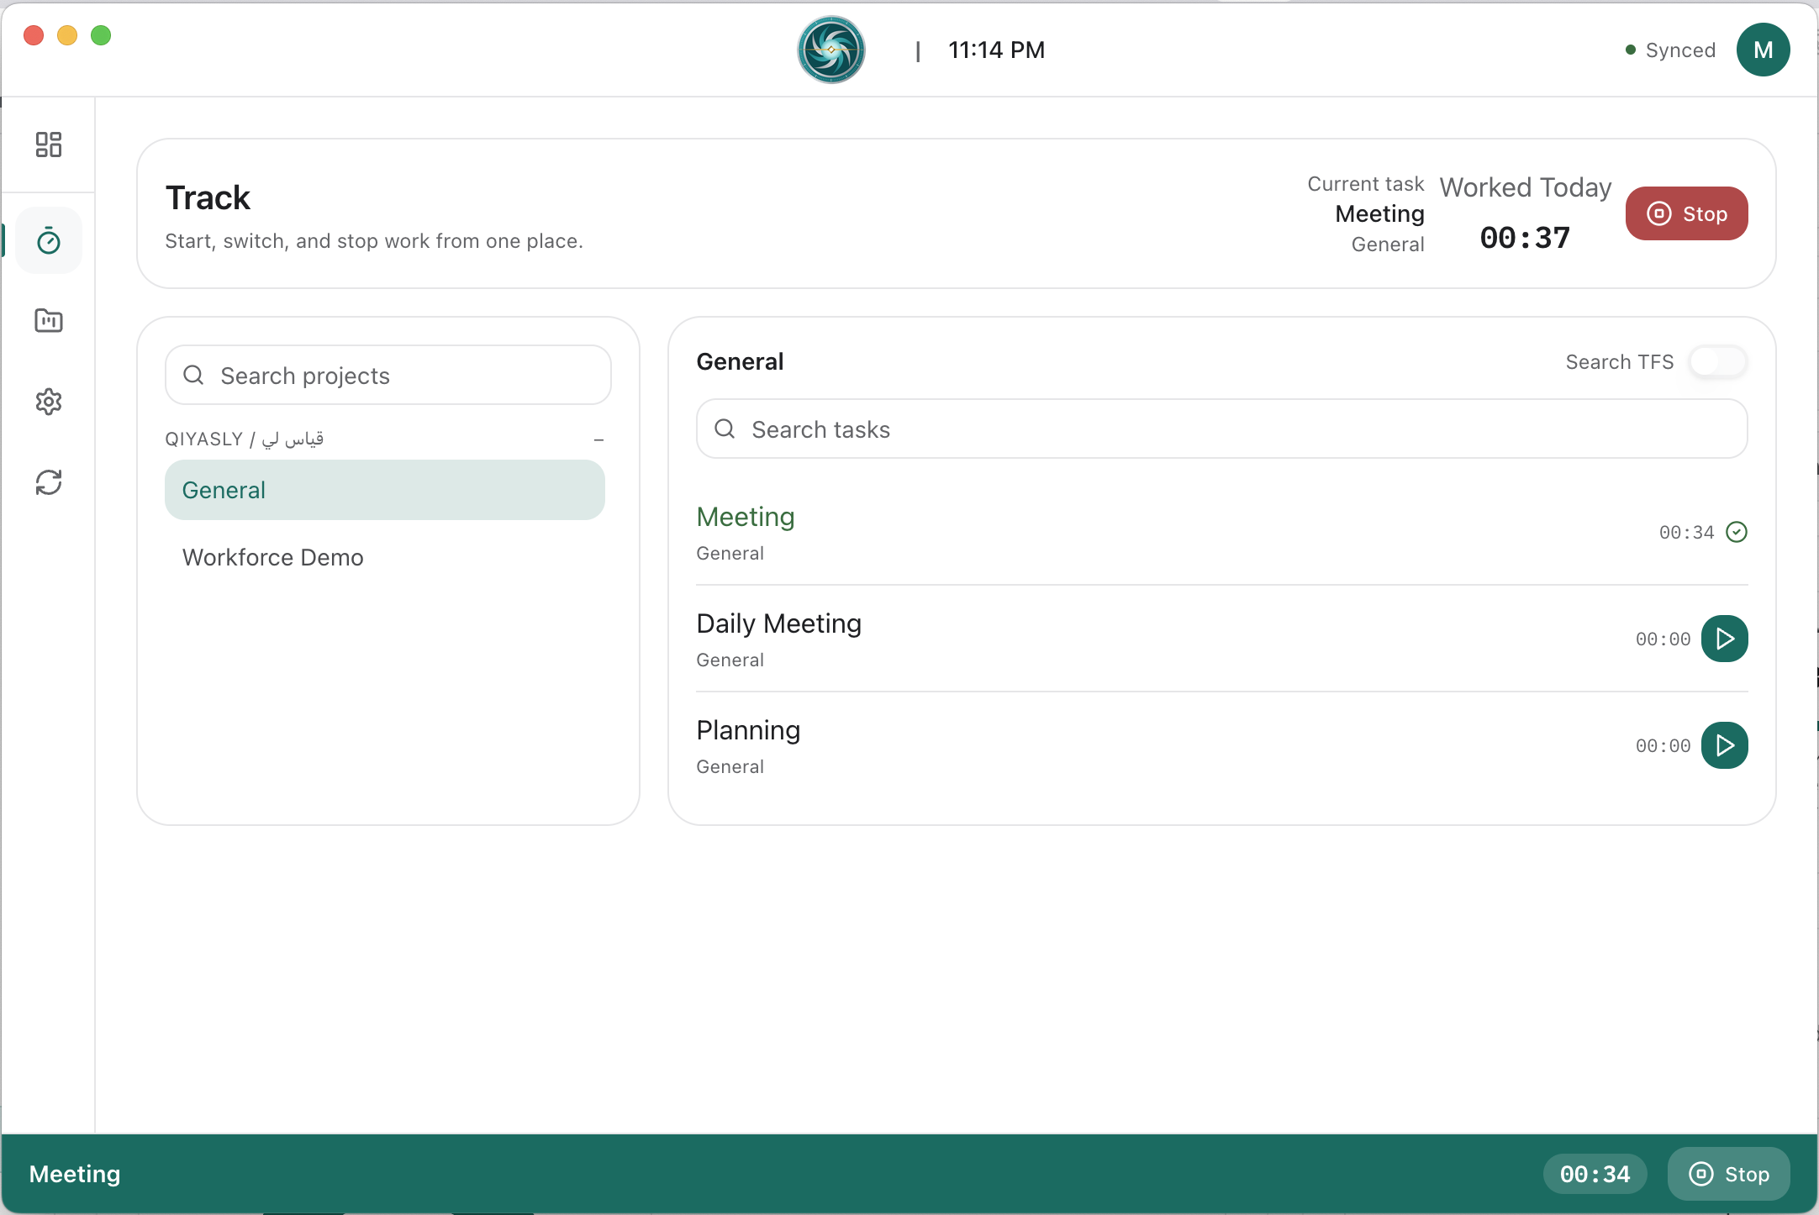Click the Planning task title
The width and height of the screenshot is (1819, 1215).
pyautogui.click(x=748, y=730)
